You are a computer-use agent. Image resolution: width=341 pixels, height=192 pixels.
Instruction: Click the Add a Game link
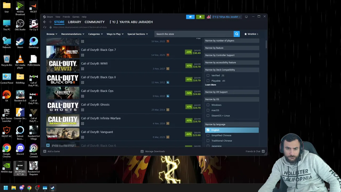click(54, 151)
